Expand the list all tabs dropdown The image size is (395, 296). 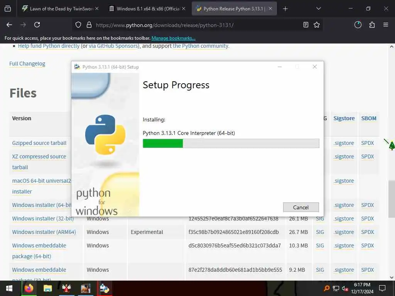[318, 9]
